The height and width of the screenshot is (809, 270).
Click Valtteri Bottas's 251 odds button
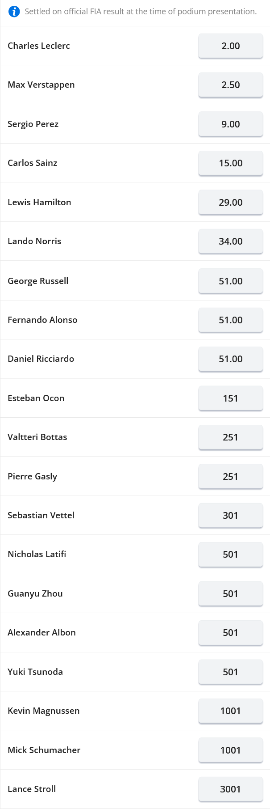pyautogui.click(x=230, y=437)
